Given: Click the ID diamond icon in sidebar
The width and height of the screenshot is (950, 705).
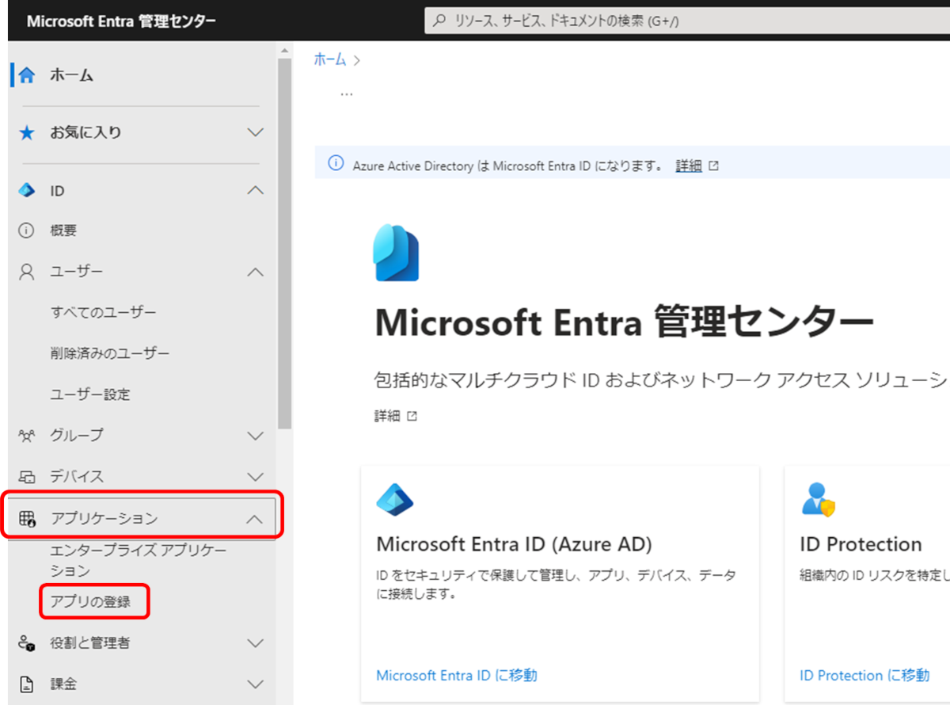Looking at the screenshot, I should click(27, 191).
